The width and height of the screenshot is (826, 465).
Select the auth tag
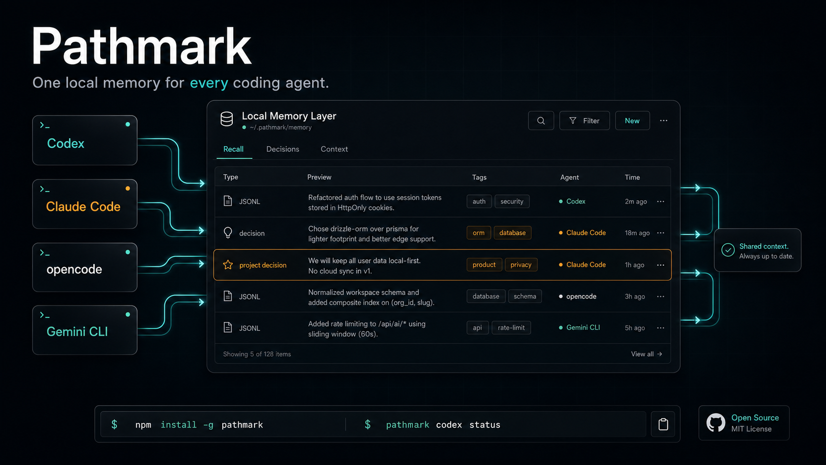point(479,202)
